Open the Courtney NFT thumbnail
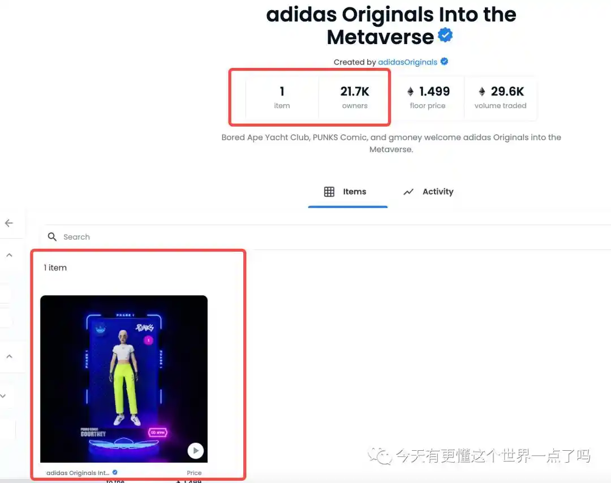Image resolution: width=611 pixels, height=483 pixels. tap(124, 378)
